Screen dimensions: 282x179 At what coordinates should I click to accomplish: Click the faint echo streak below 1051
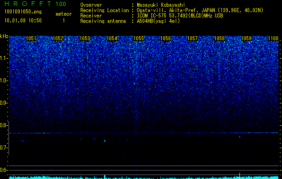(x=24, y=141)
